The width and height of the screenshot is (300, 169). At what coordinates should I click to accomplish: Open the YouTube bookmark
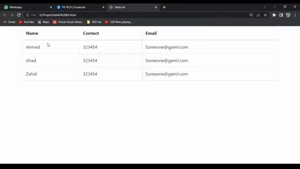pyautogui.click(x=26, y=22)
